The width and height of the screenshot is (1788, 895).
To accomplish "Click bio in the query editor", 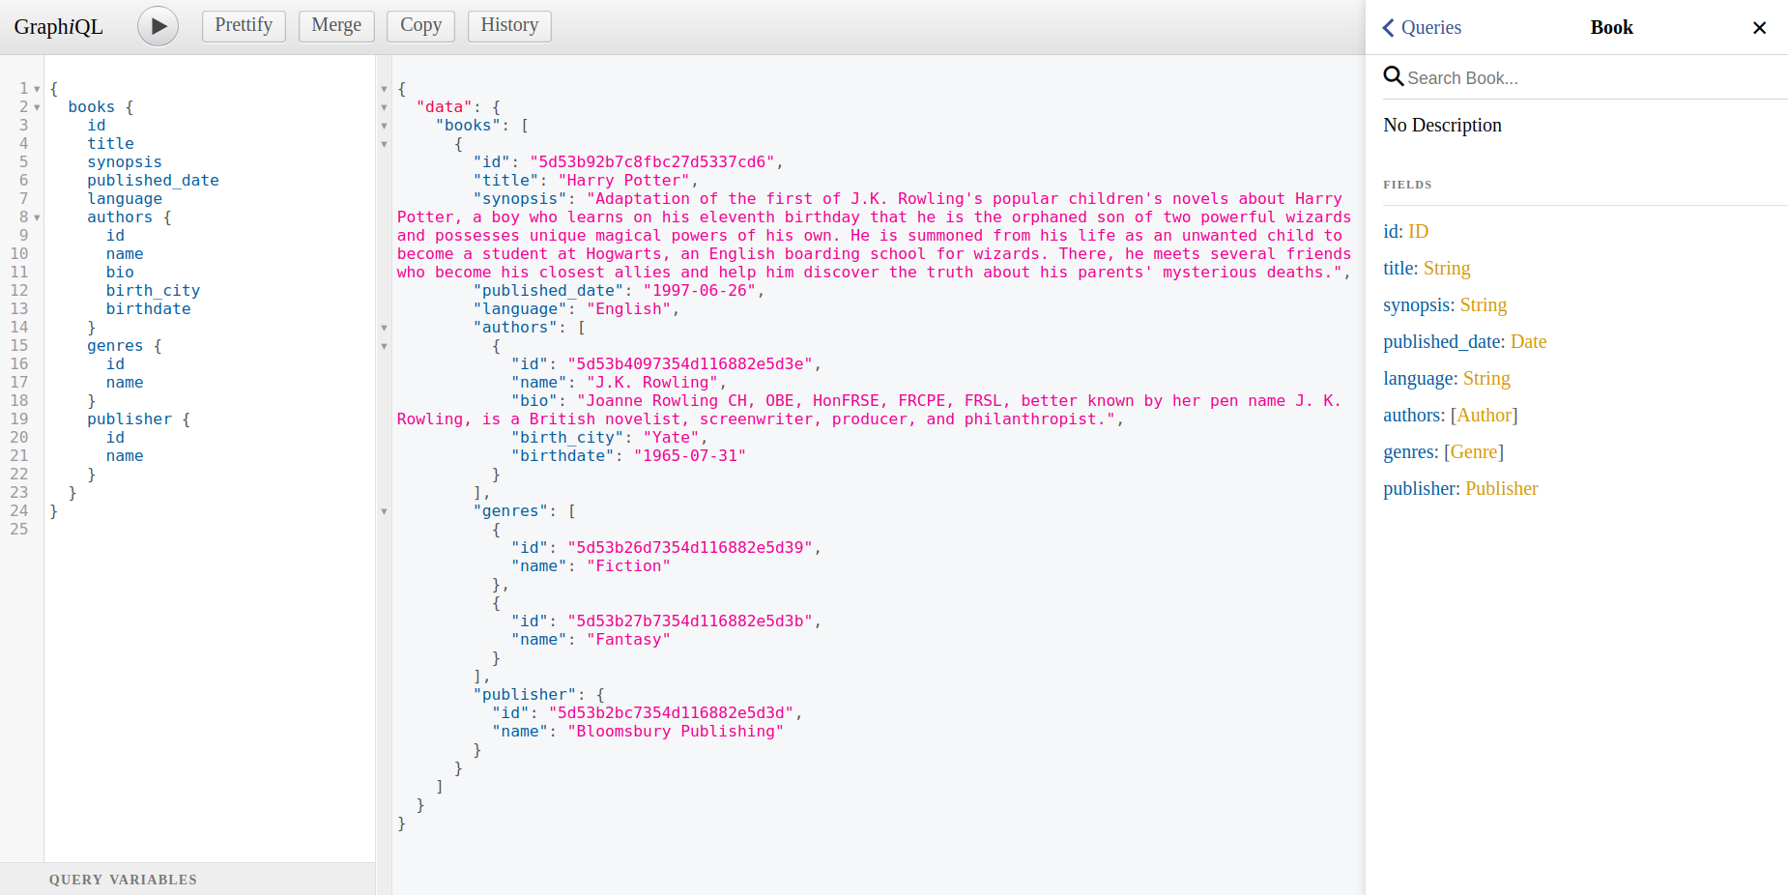I will tap(120, 273).
